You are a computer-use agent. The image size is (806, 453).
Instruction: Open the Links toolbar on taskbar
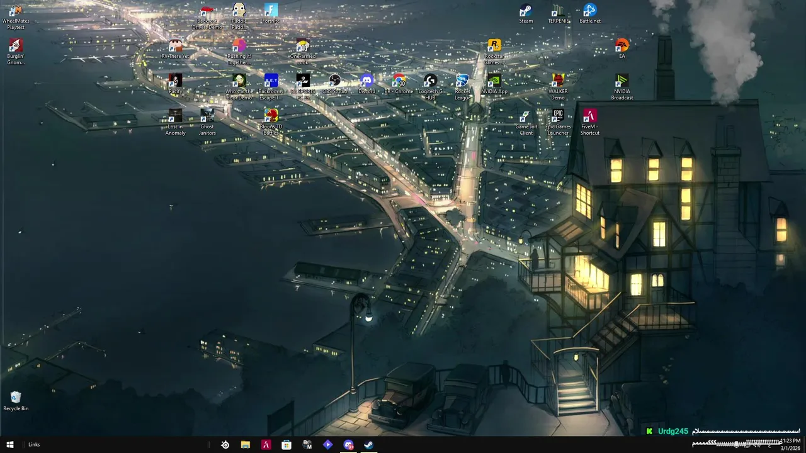34,445
